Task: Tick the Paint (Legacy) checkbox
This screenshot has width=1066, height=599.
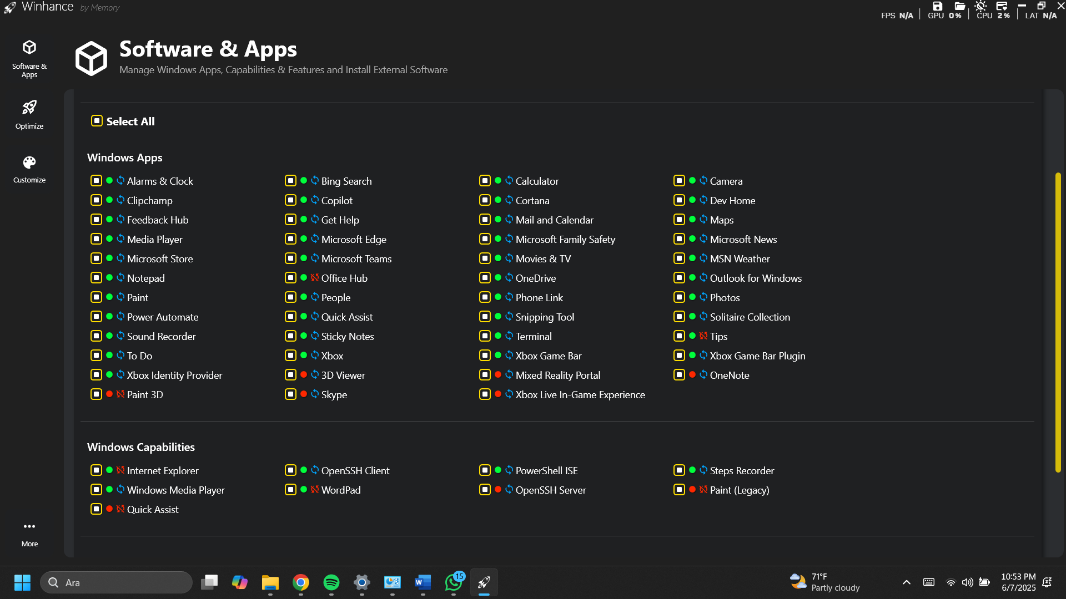Action: [679, 490]
